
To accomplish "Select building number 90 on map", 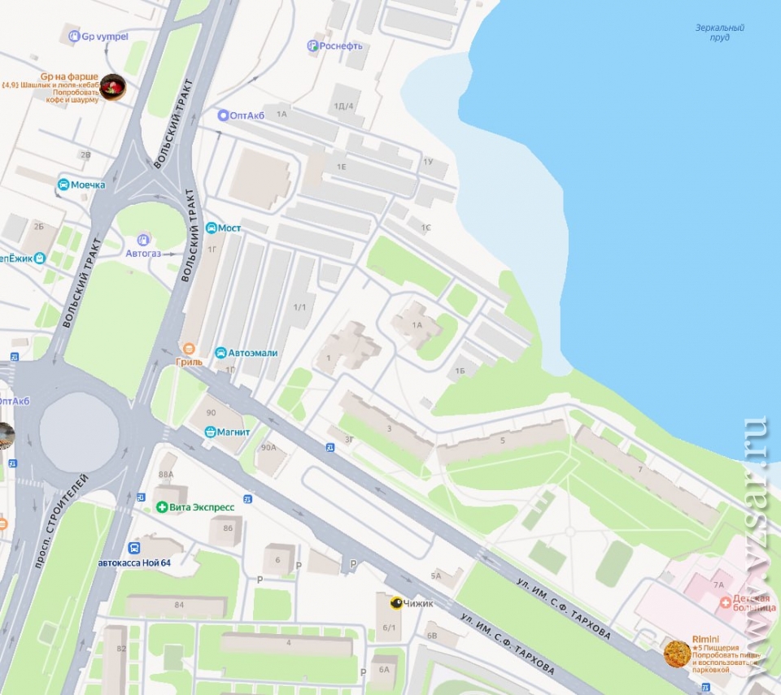I will pyautogui.click(x=212, y=413).
